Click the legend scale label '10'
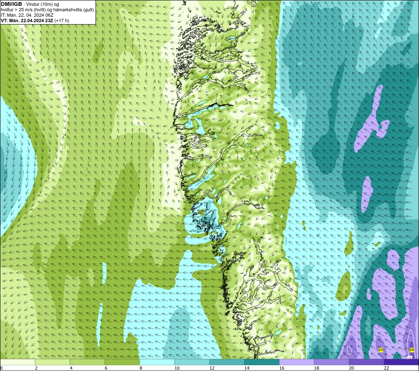Viewport: 419px width, 371px height. [177, 368]
